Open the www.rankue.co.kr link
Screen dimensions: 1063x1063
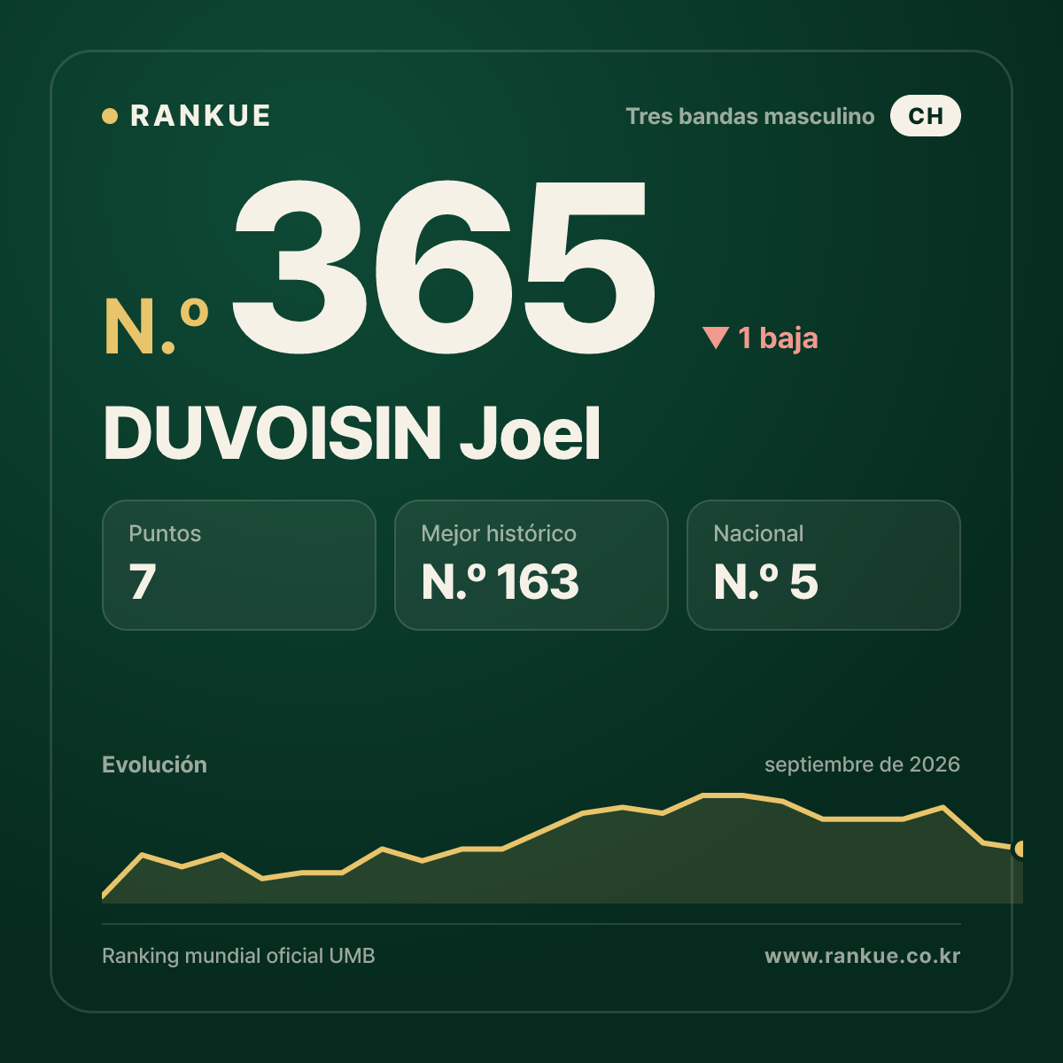[862, 956]
